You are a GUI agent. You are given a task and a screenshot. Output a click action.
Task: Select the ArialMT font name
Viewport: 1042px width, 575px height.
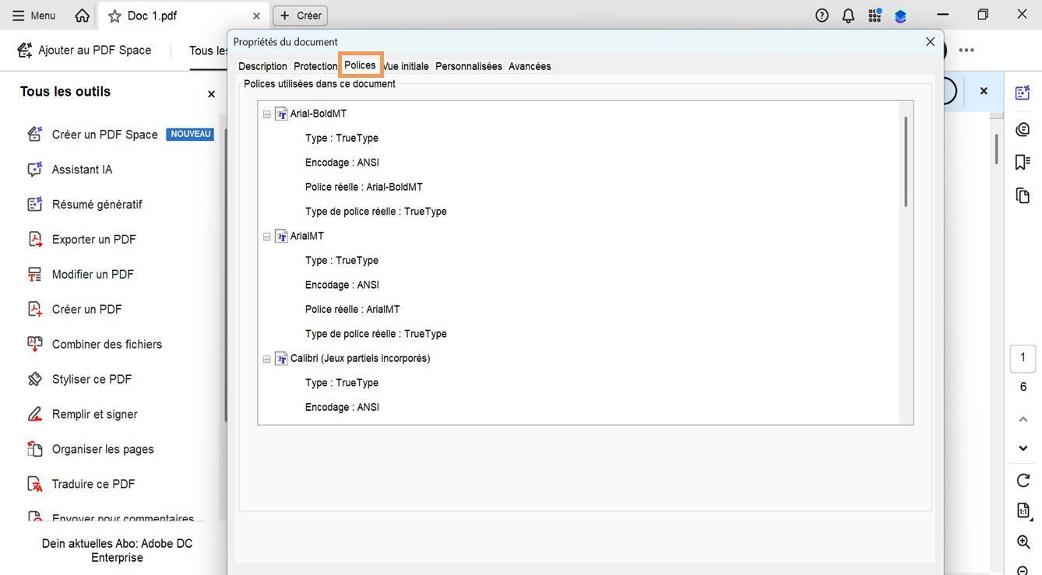[x=307, y=236]
